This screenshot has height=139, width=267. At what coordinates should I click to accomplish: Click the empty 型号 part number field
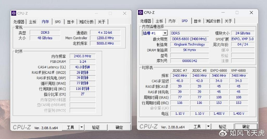point(189,55)
